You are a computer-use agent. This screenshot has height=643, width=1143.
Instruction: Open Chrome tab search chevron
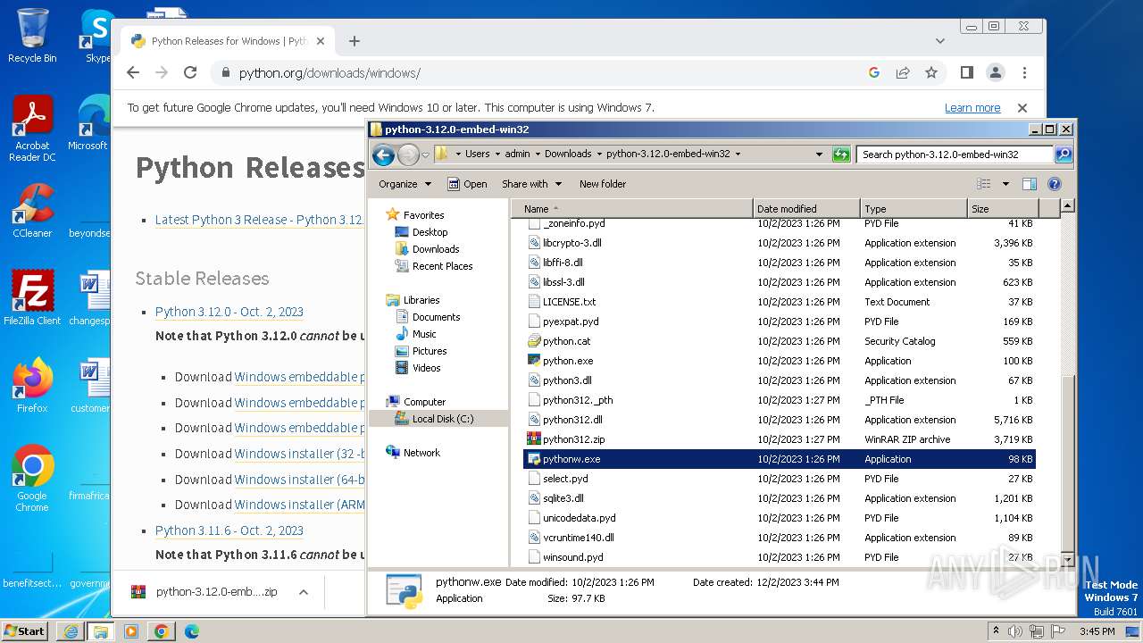[940, 41]
